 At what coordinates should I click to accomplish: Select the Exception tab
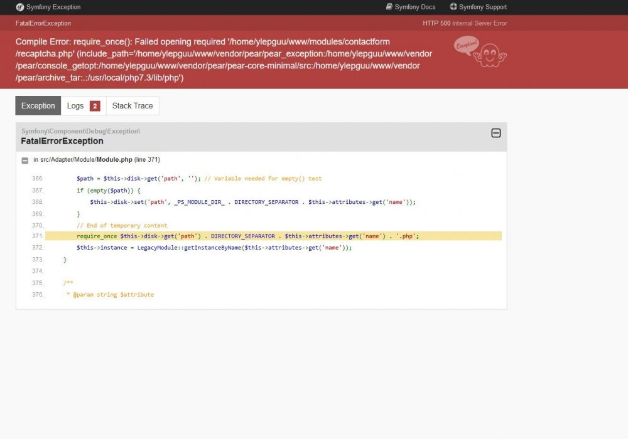[38, 105]
